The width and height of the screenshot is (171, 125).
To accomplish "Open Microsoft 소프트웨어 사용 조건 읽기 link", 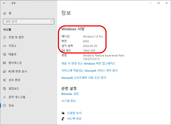I will tap(84, 78).
